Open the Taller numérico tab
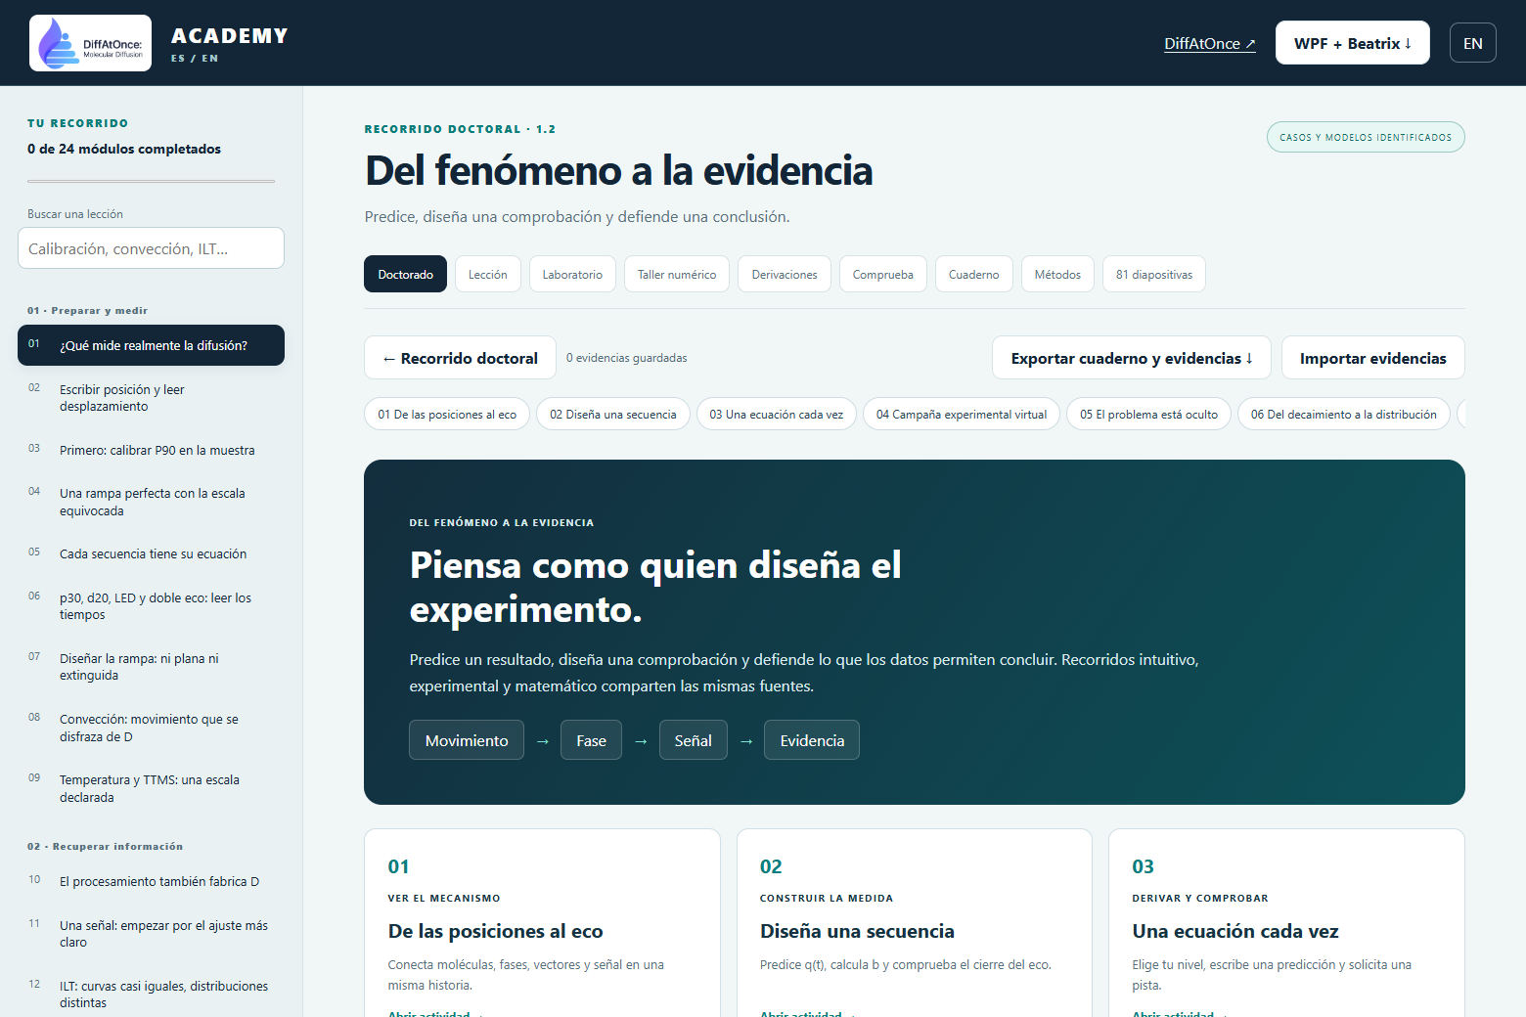This screenshot has width=1526, height=1017. pyautogui.click(x=677, y=274)
